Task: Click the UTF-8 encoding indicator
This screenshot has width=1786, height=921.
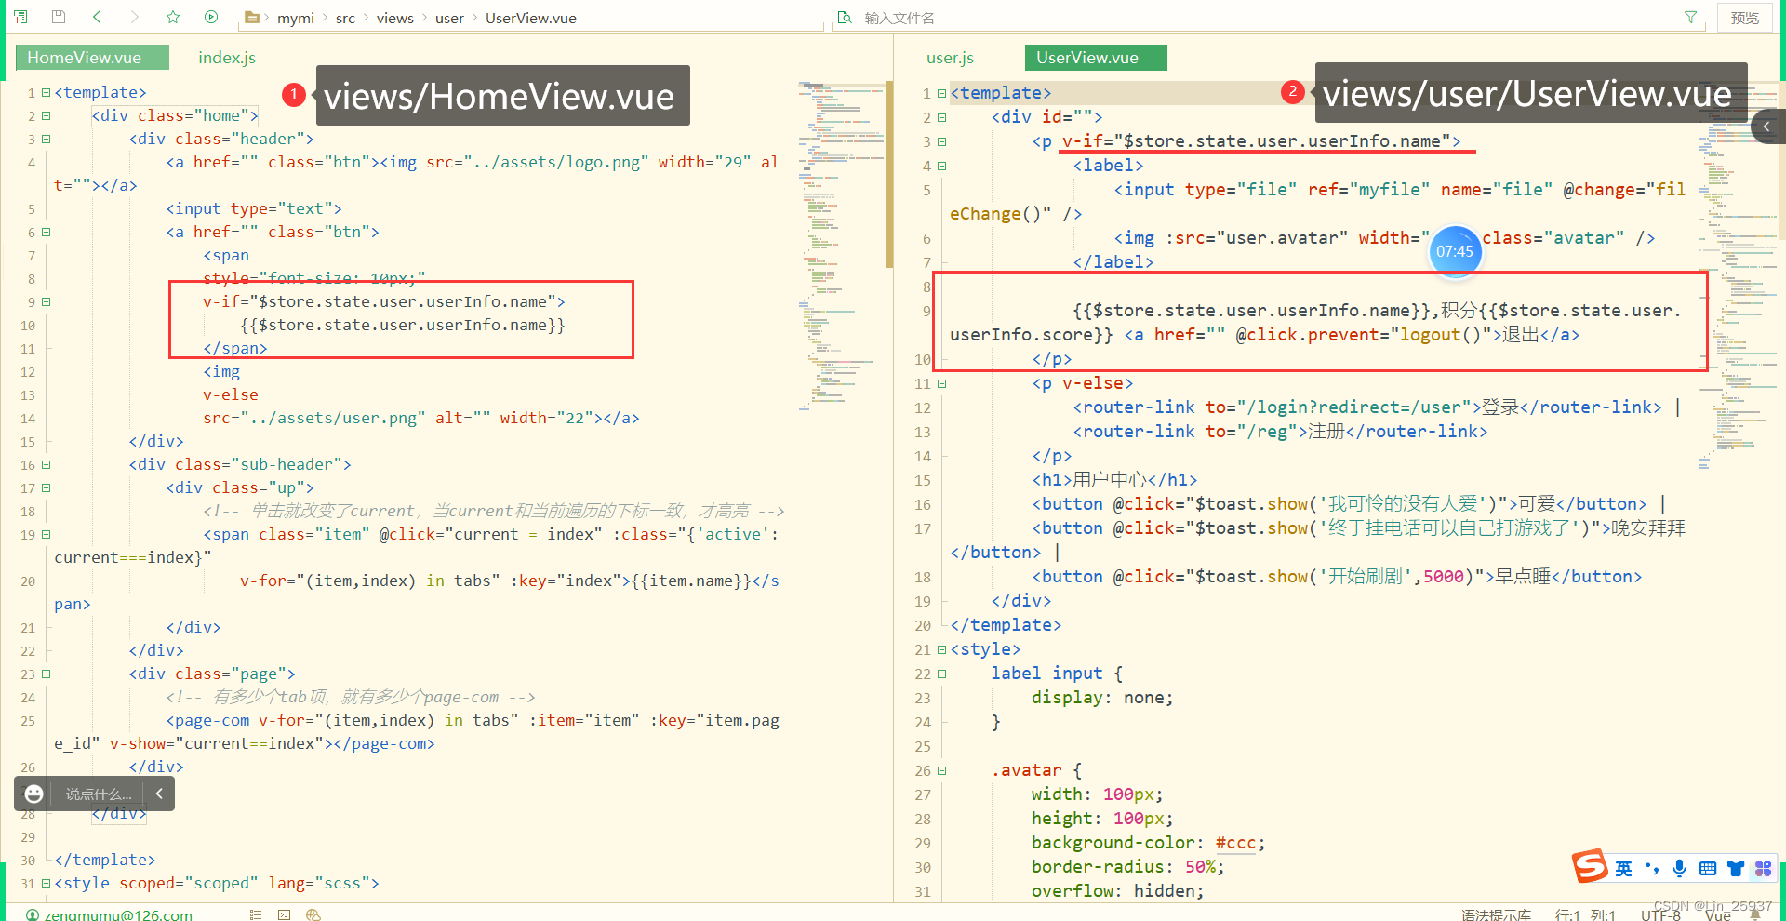Action: tap(1660, 915)
